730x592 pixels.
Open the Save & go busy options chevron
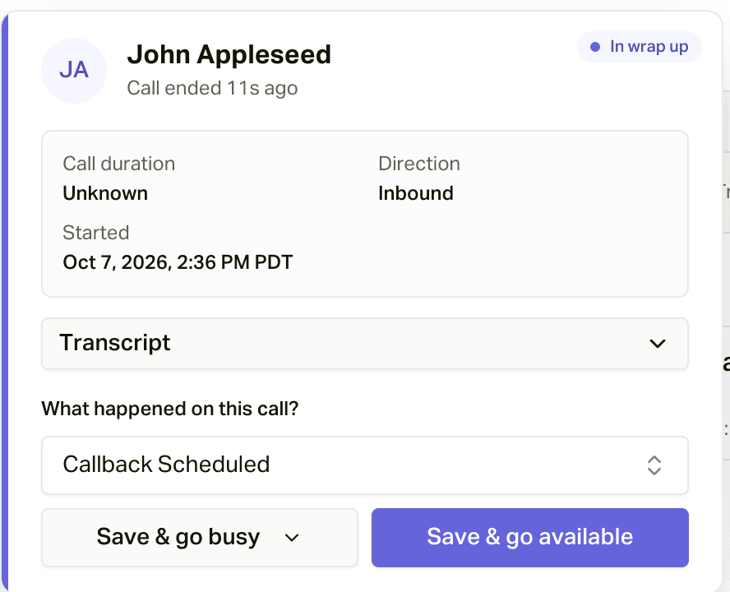[x=292, y=538]
